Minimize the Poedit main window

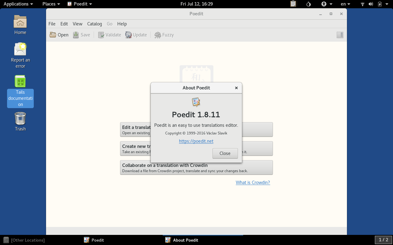[x=321, y=14]
